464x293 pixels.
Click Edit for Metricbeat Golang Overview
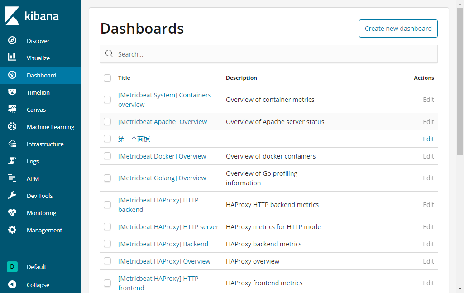point(428,178)
